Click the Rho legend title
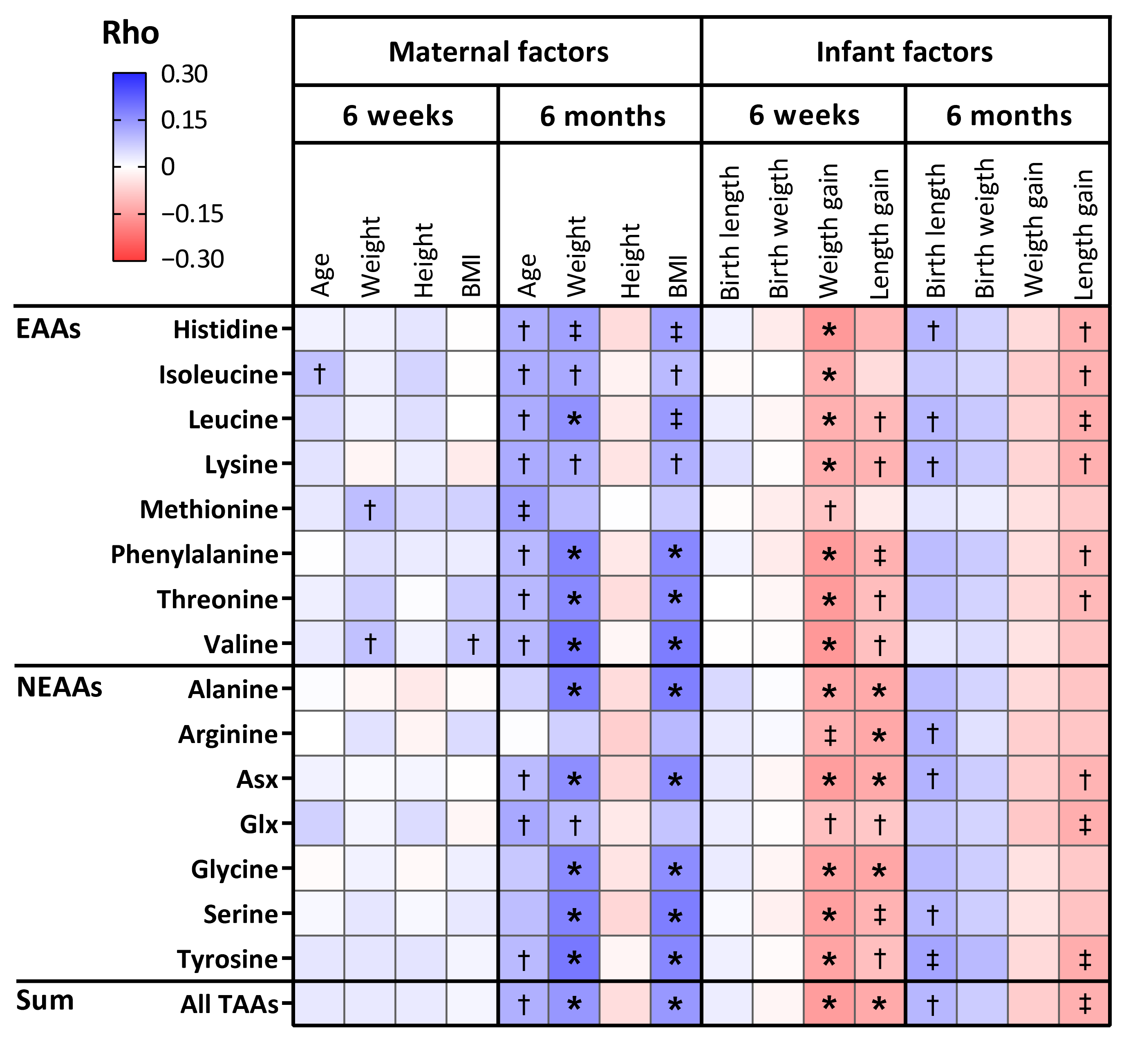Viewport: 1124px width, 1040px height. click(130, 34)
